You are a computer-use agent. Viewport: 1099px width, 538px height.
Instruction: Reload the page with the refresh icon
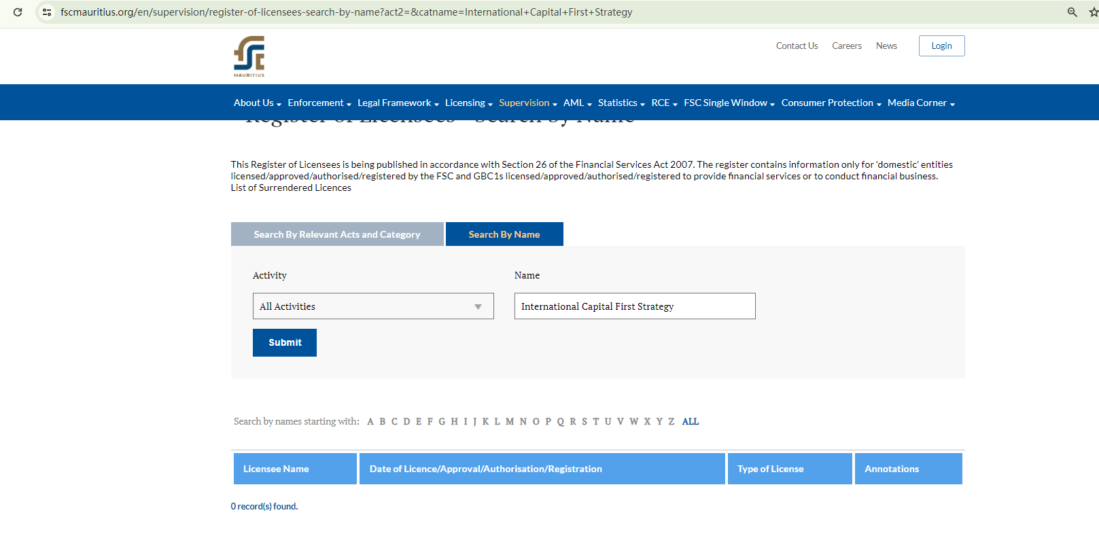coord(18,12)
